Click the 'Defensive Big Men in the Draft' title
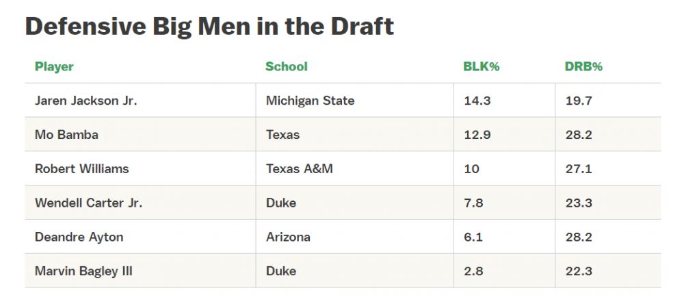 [209, 26]
